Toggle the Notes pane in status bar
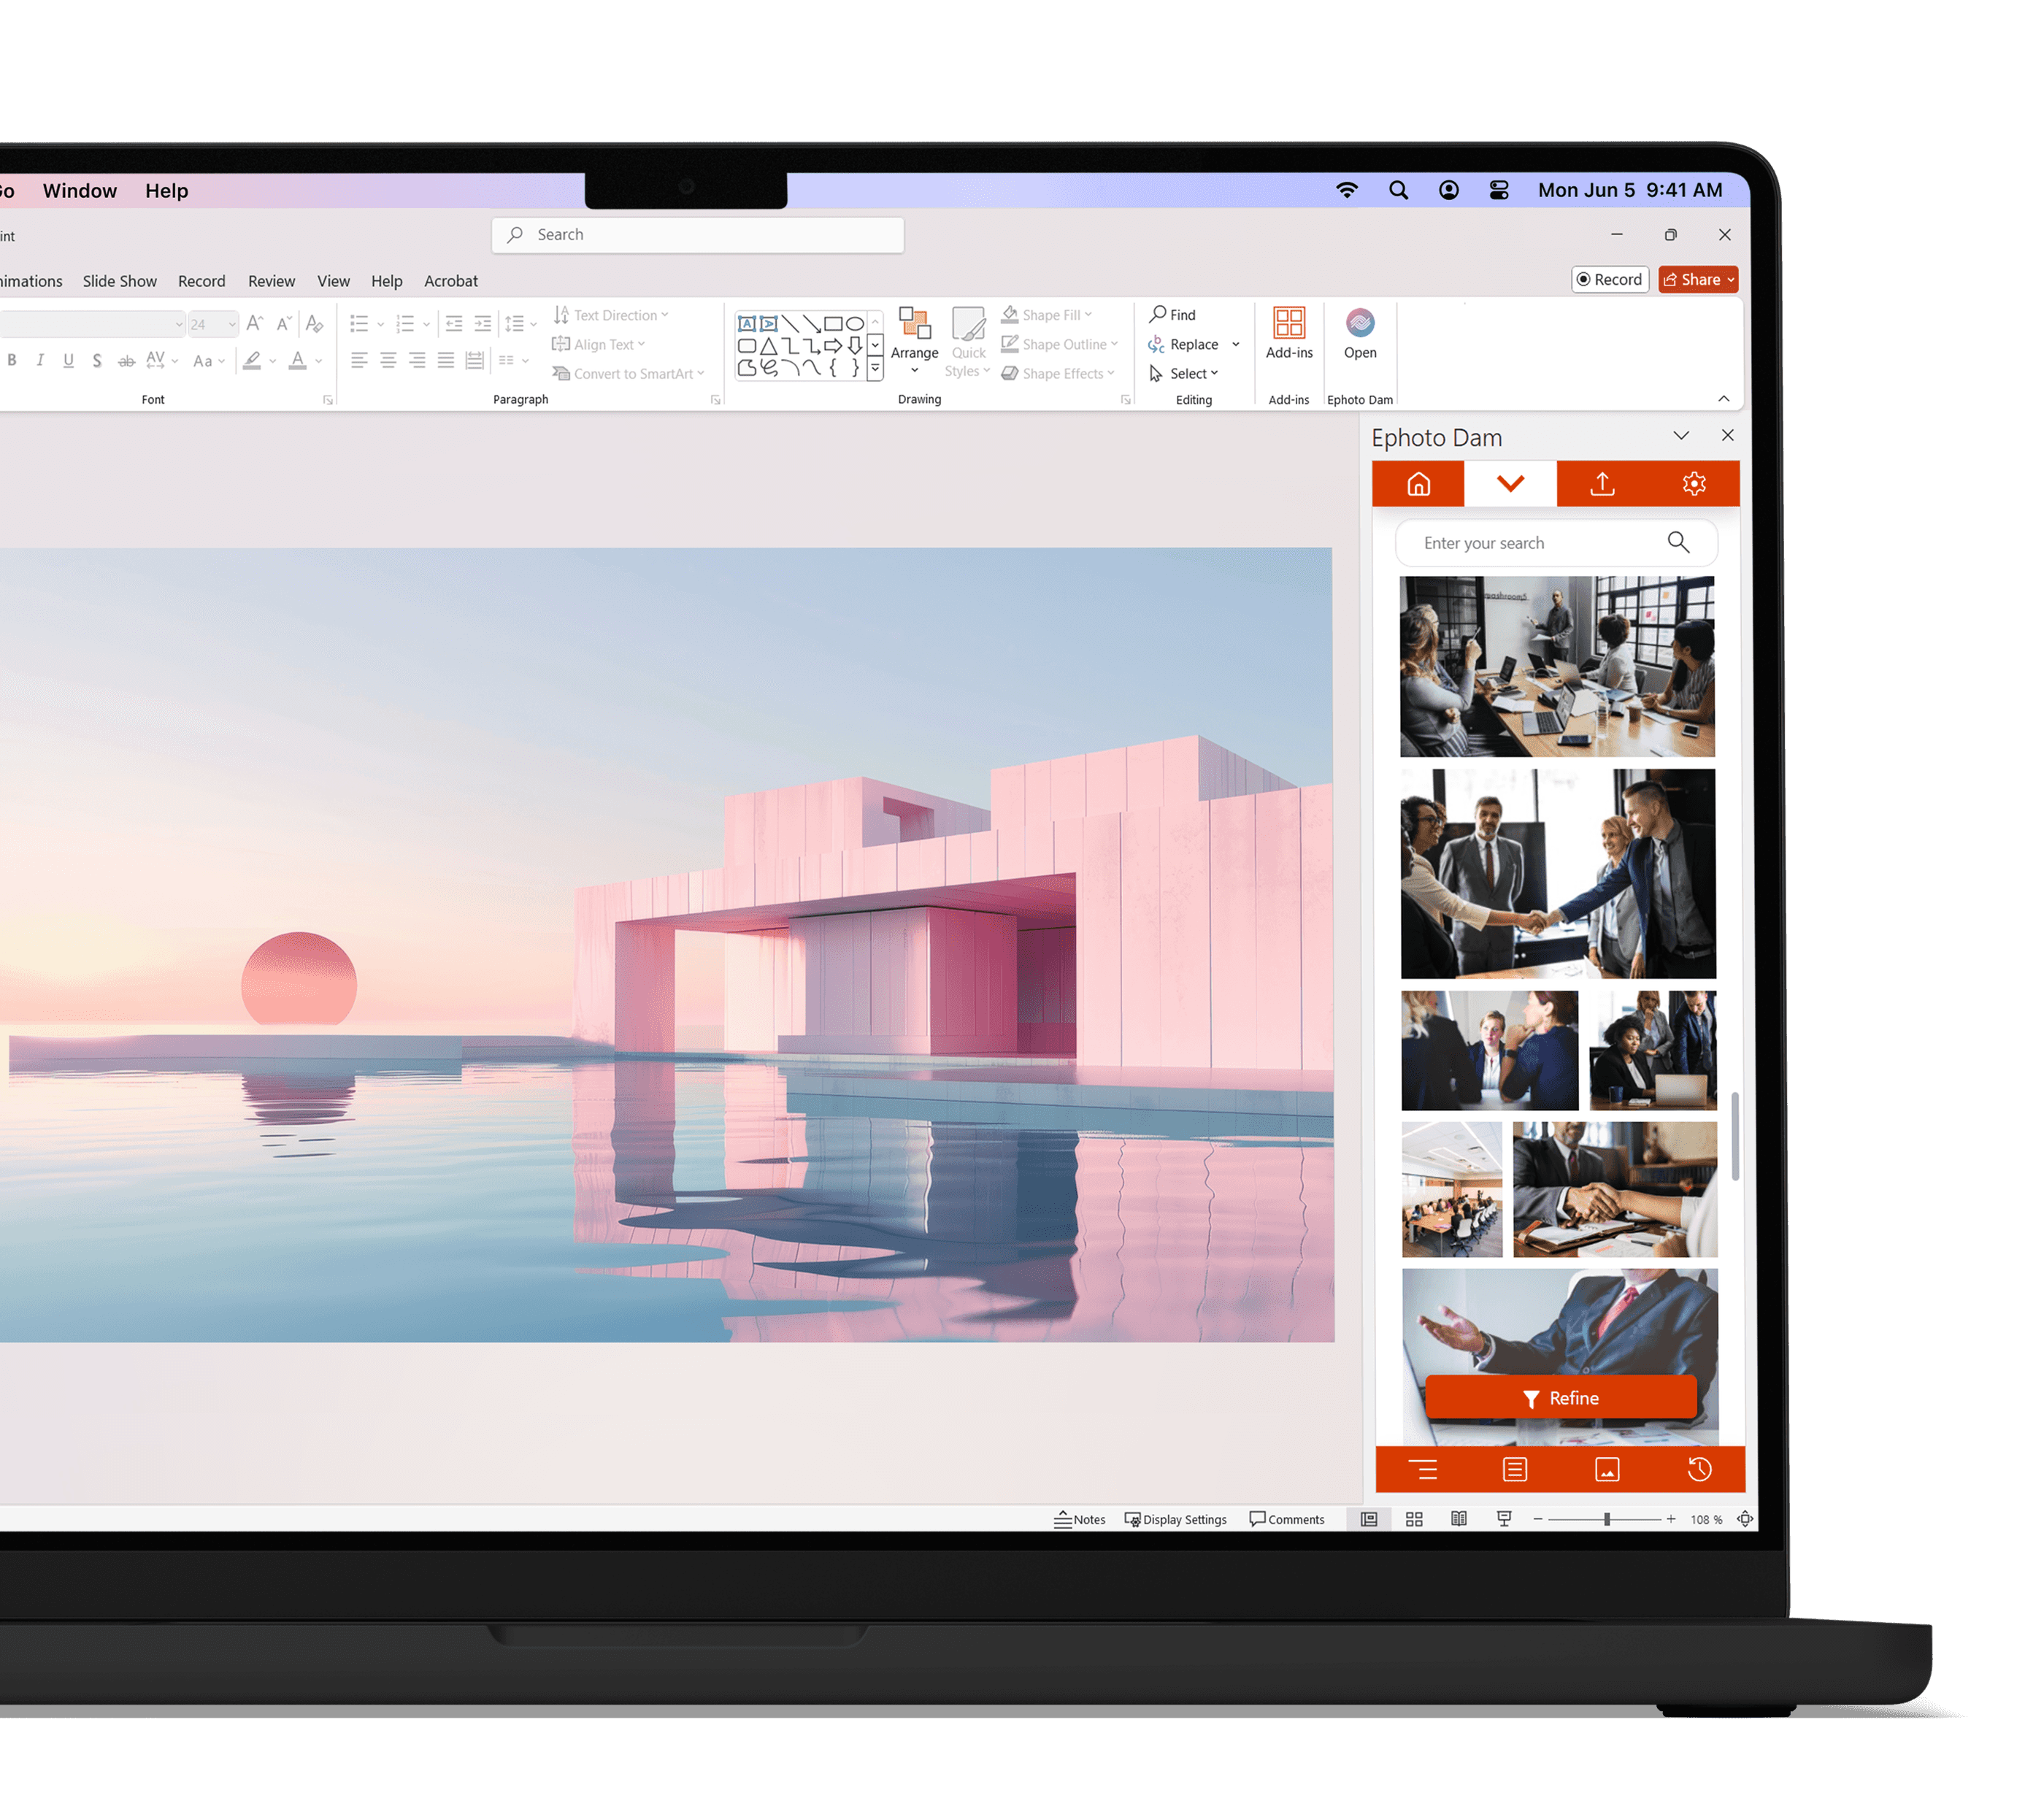 point(1079,1519)
